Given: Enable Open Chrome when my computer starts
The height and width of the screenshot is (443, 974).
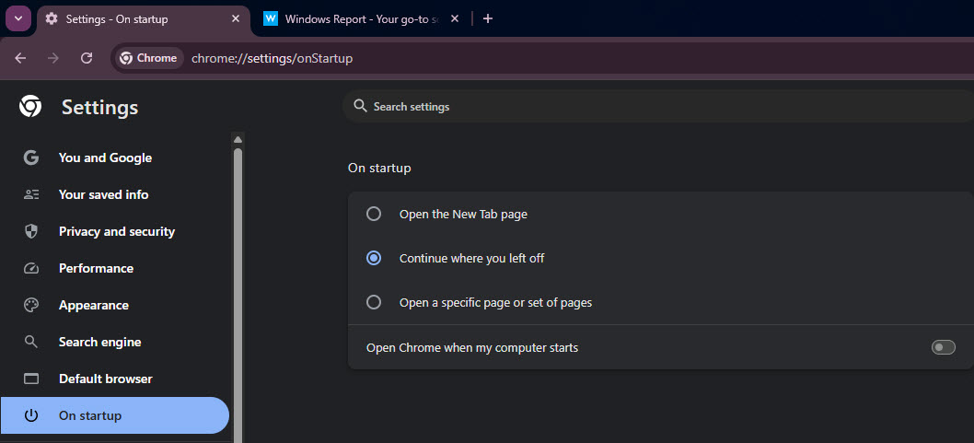Looking at the screenshot, I should pyautogui.click(x=943, y=347).
